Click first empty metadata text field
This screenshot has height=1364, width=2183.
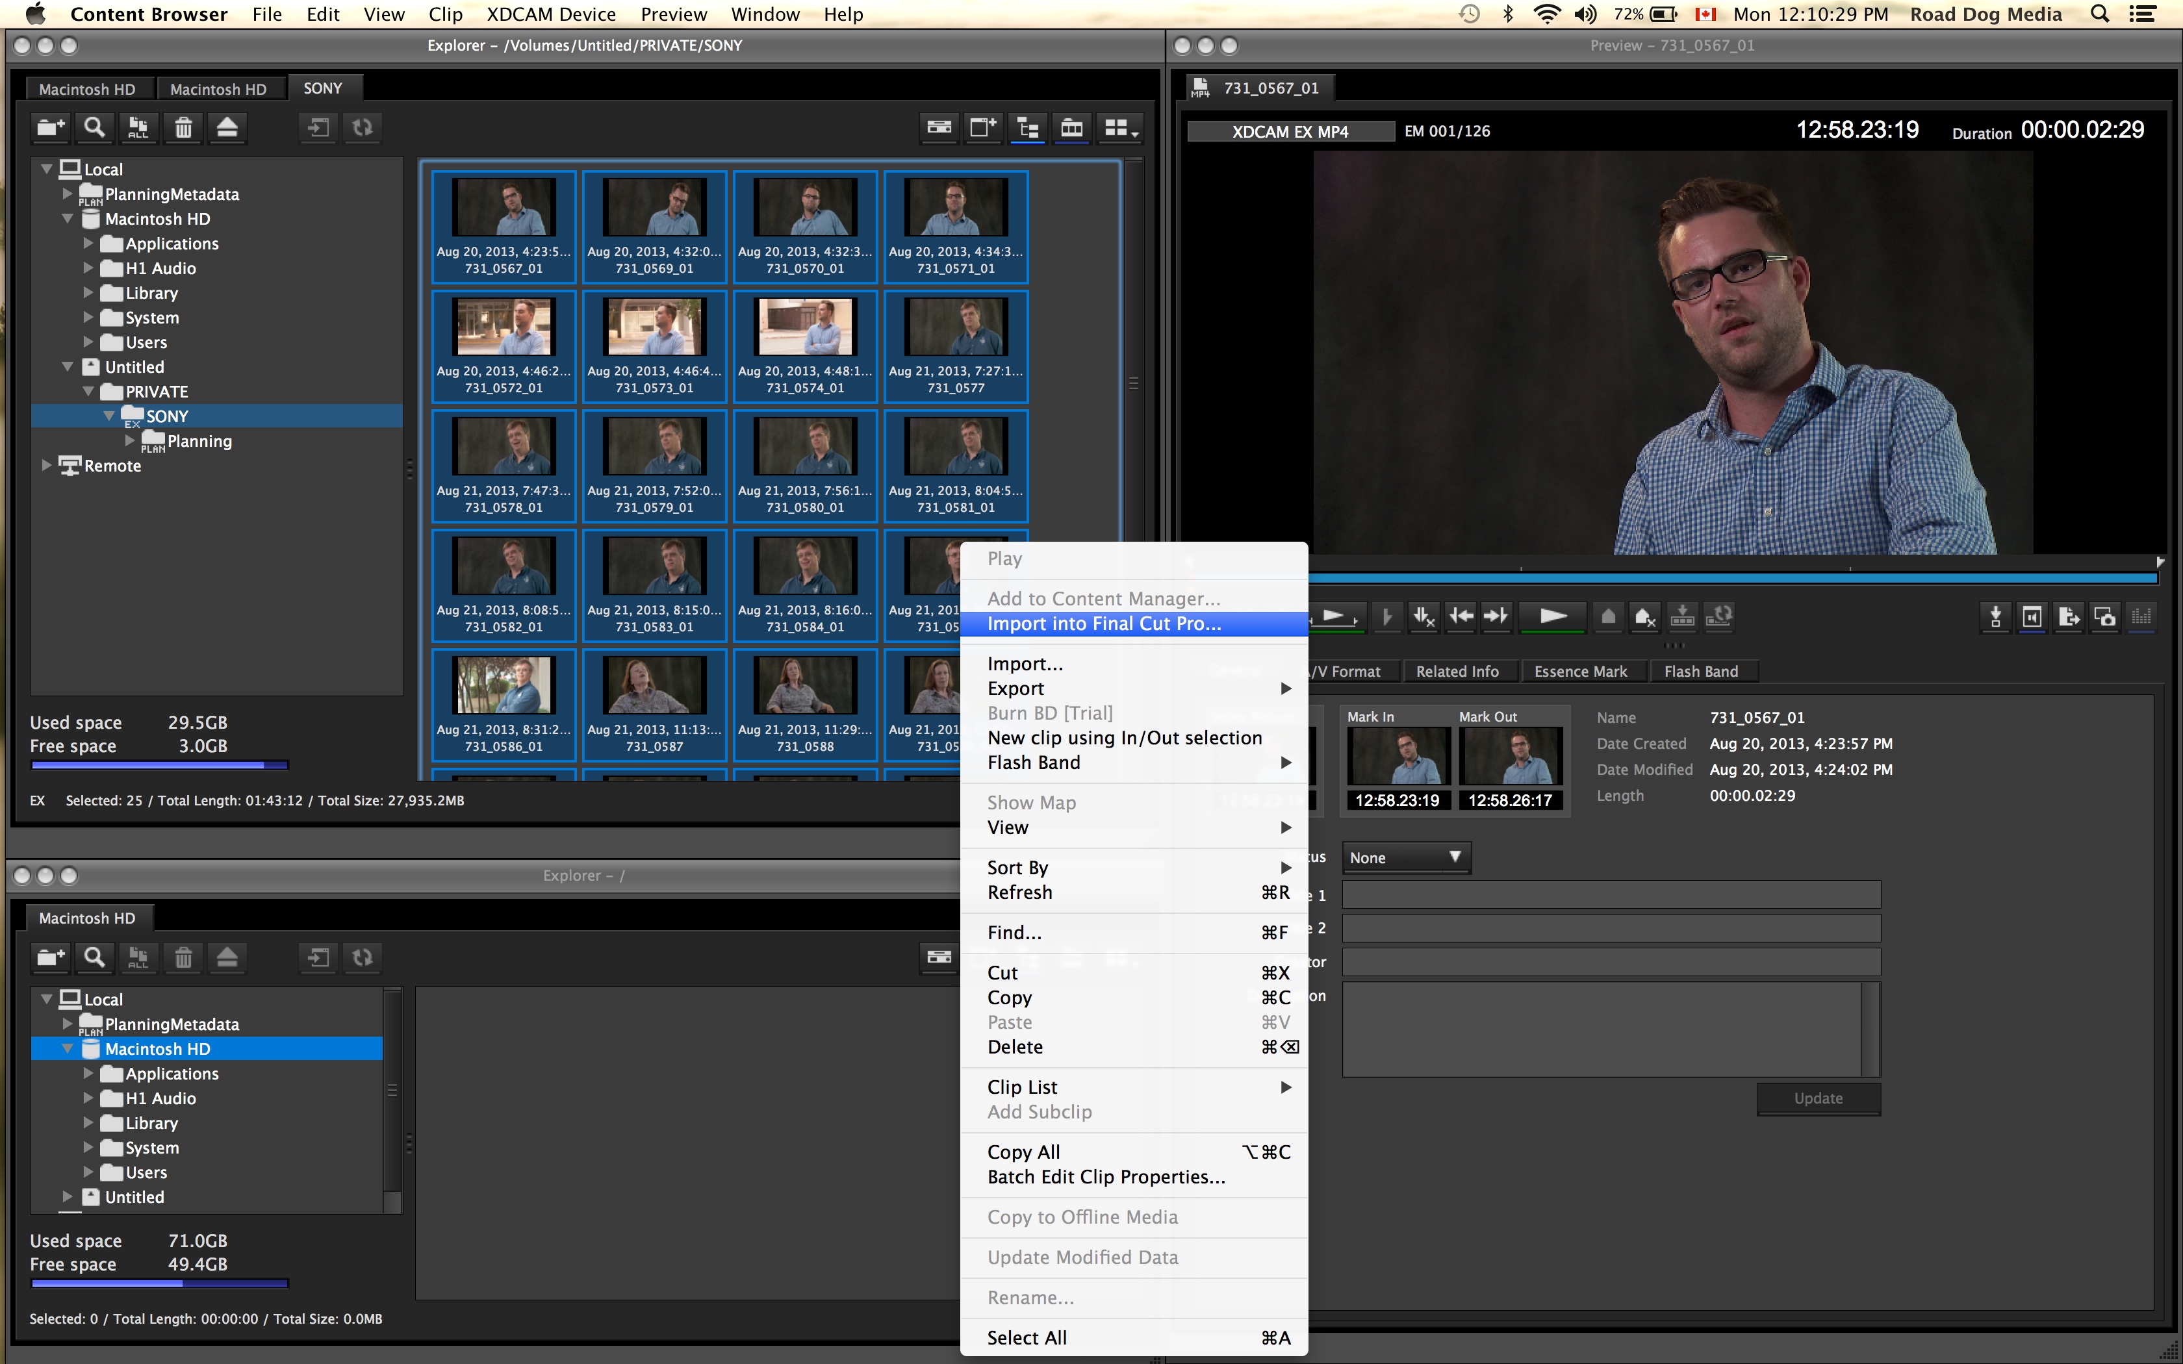click(x=1611, y=895)
